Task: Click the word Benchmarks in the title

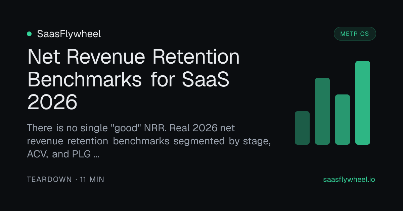Action: point(84,79)
